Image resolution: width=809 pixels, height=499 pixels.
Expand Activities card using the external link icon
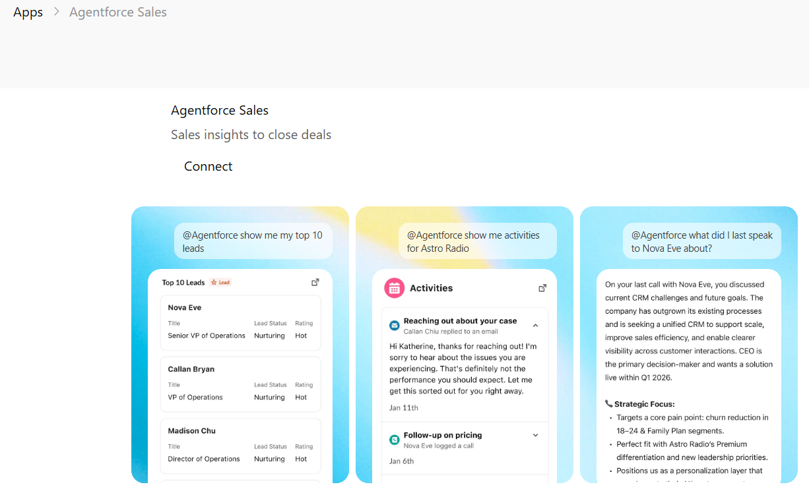[542, 287]
